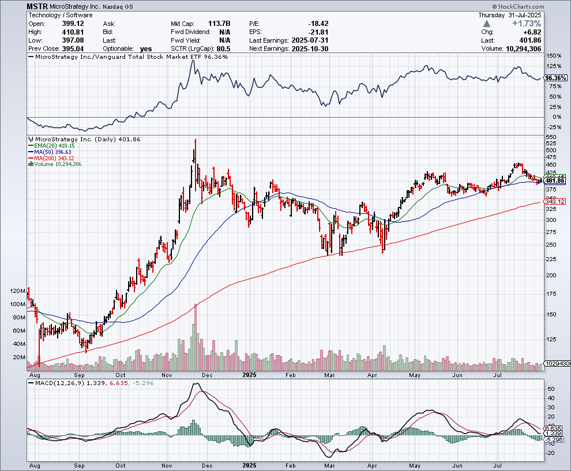This screenshot has height=471, width=571.
Task: Click the green Volume 10,294,306 legend text
Action: click(58, 164)
